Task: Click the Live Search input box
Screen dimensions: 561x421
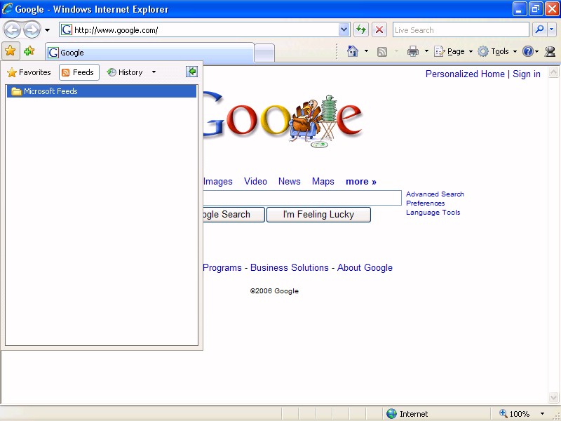Action: [461, 30]
